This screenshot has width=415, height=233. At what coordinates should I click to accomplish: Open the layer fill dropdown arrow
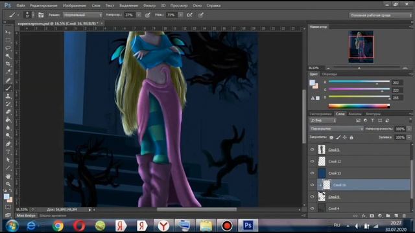pyautogui.click(x=409, y=137)
